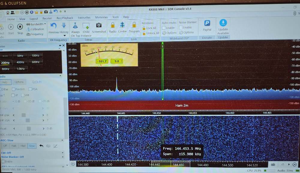Click the Always On Top icon
Screen dimensions: 300x173
point(75,26)
